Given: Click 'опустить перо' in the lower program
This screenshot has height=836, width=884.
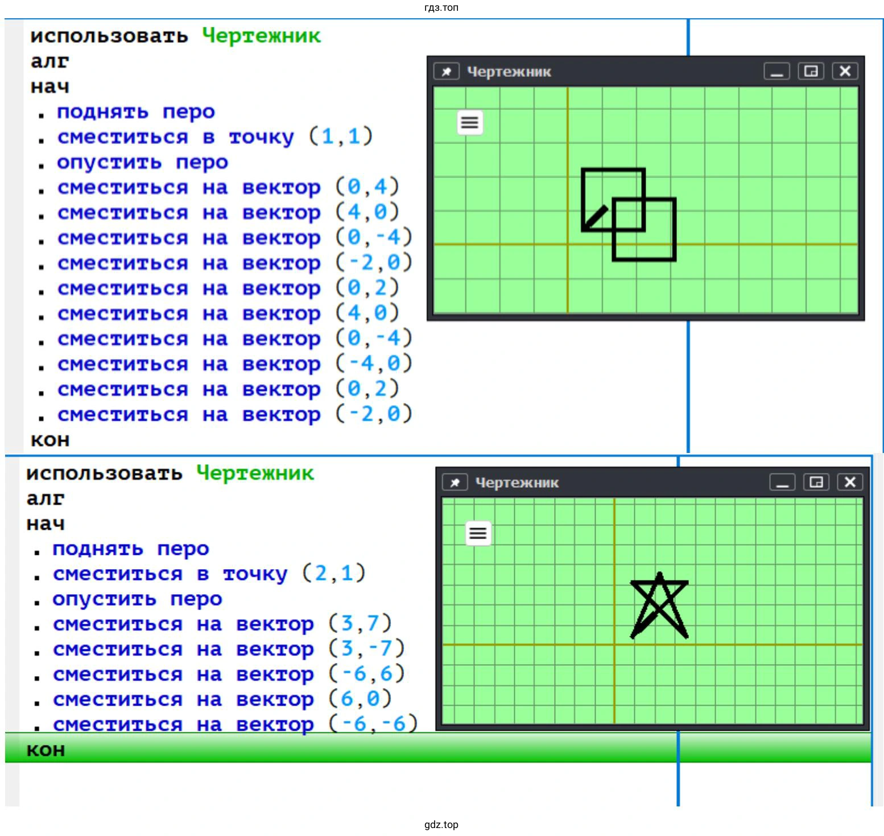Looking at the screenshot, I should click(x=137, y=599).
